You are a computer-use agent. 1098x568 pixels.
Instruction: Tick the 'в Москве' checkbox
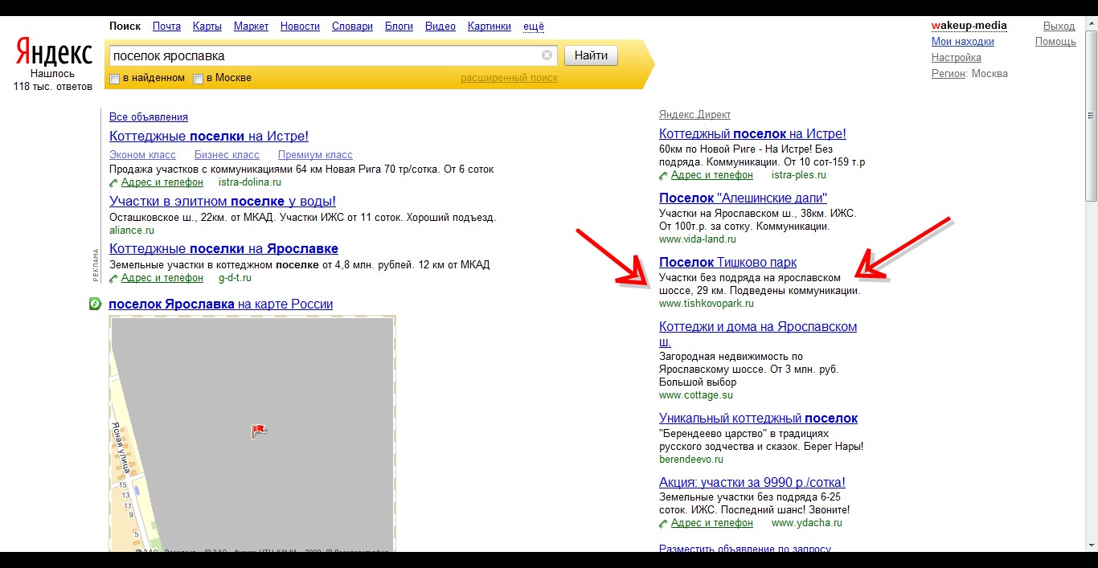pos(198,79)
